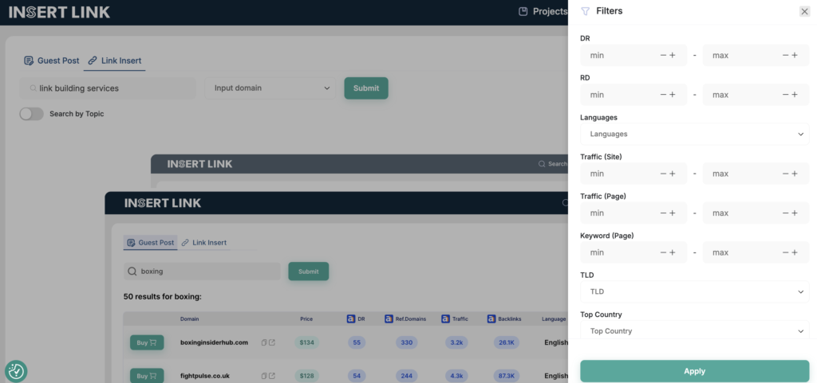
Task: Open the Input domain dropdown
Action: coord(270,88)
